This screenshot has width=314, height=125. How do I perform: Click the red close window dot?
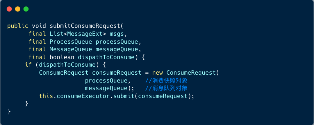pyautogui.click(x=9, y=9)
